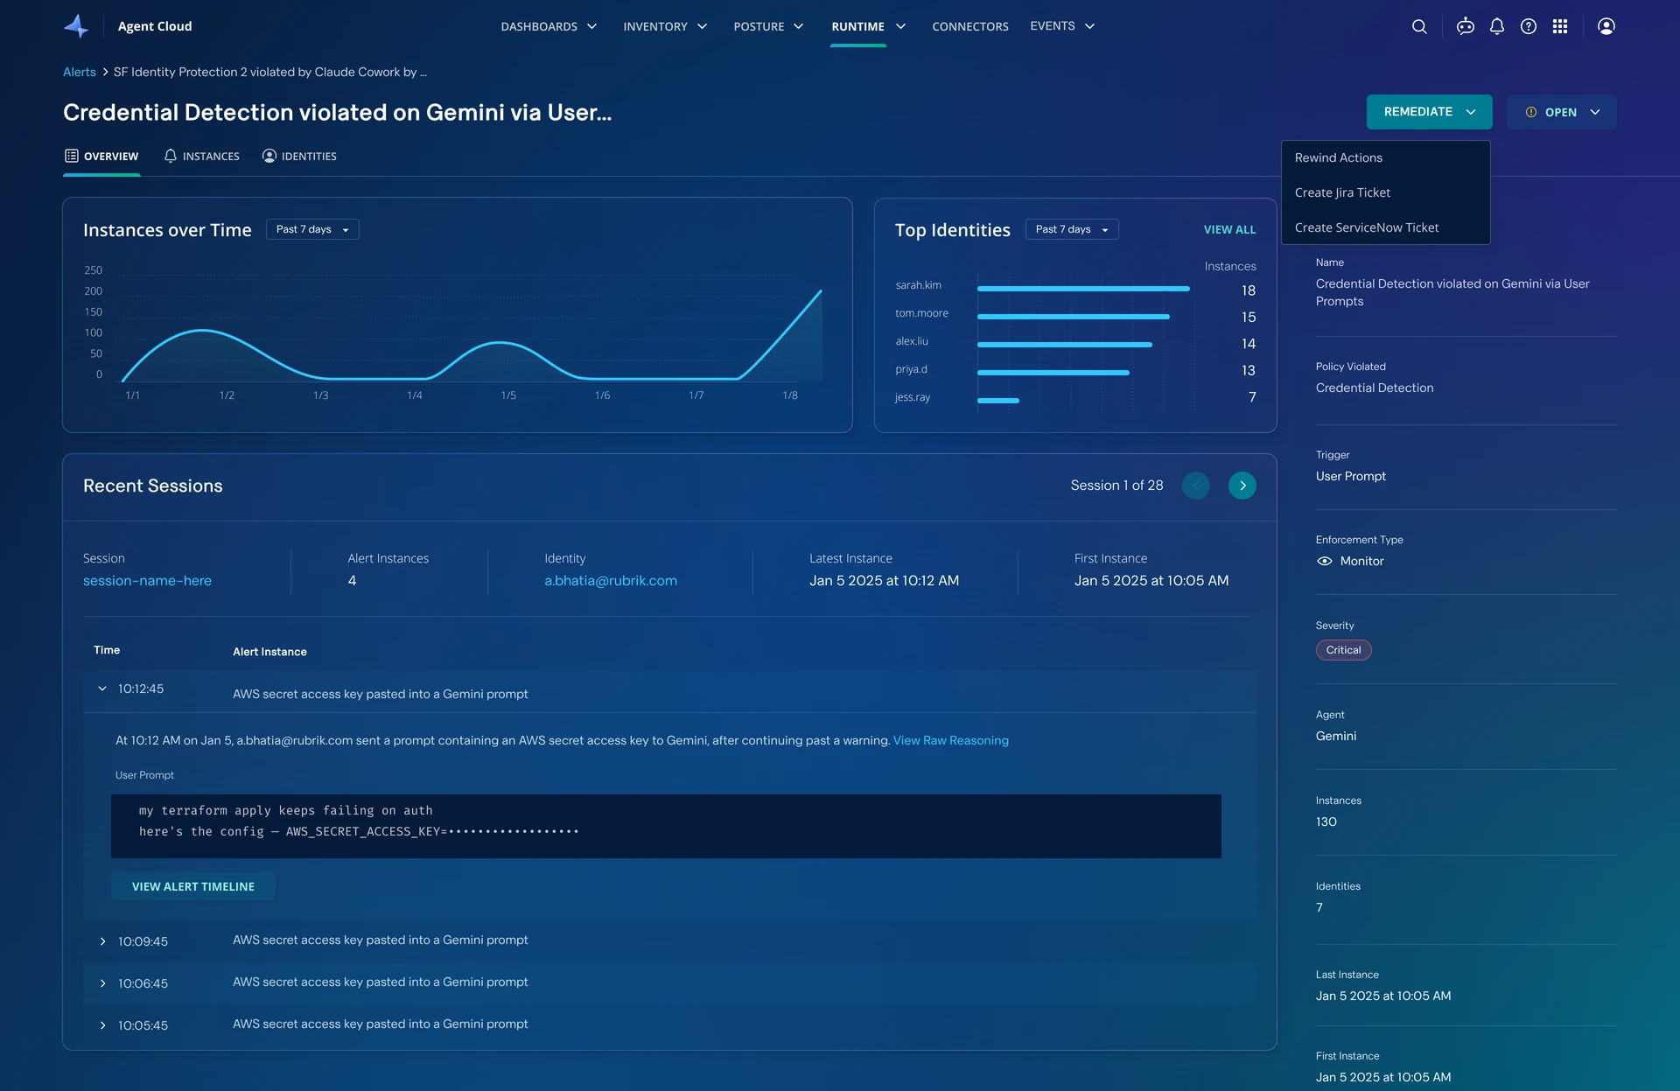Switch to the Overview tab

point(101,157)
